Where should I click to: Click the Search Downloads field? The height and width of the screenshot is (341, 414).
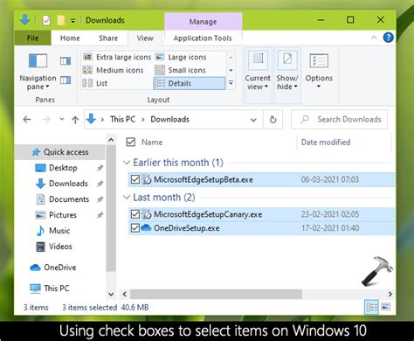[x=339, y=119]
